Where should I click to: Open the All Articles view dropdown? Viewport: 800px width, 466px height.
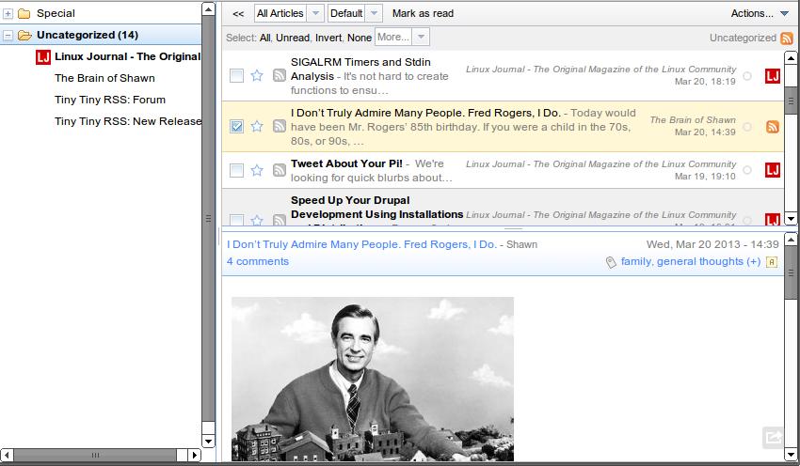pos(289,13)
